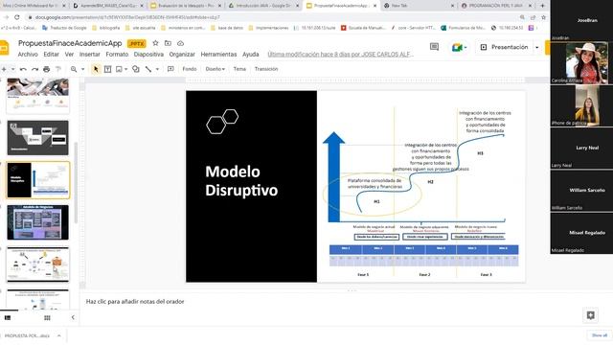Expand the Meet call dropdown arrow
This screenshot has width=613, height=345.
[465, 47]
